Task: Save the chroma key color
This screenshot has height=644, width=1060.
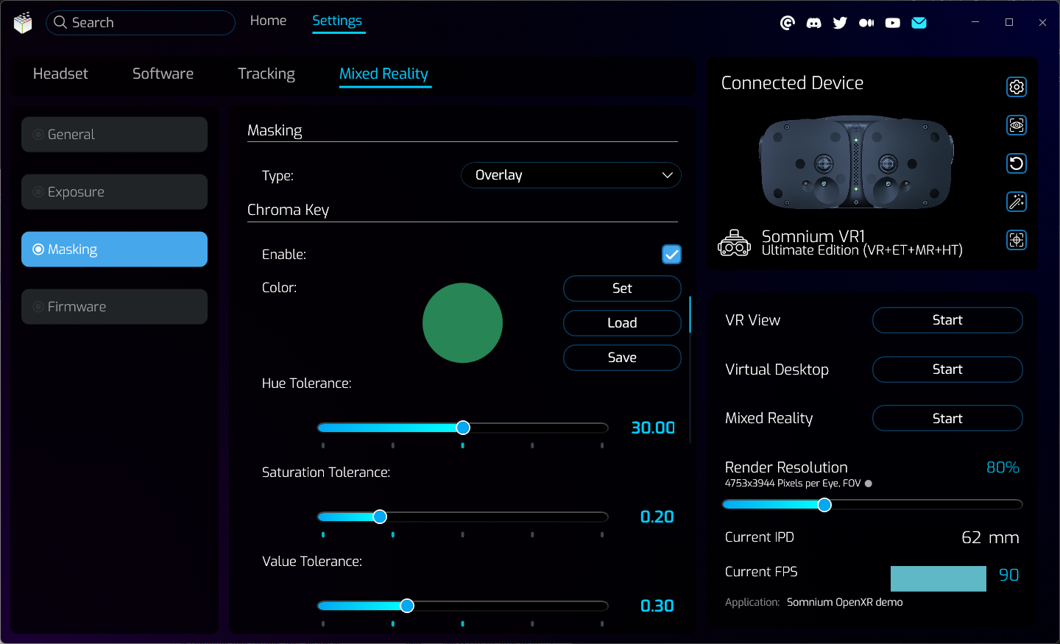Action: click(621, 358)
